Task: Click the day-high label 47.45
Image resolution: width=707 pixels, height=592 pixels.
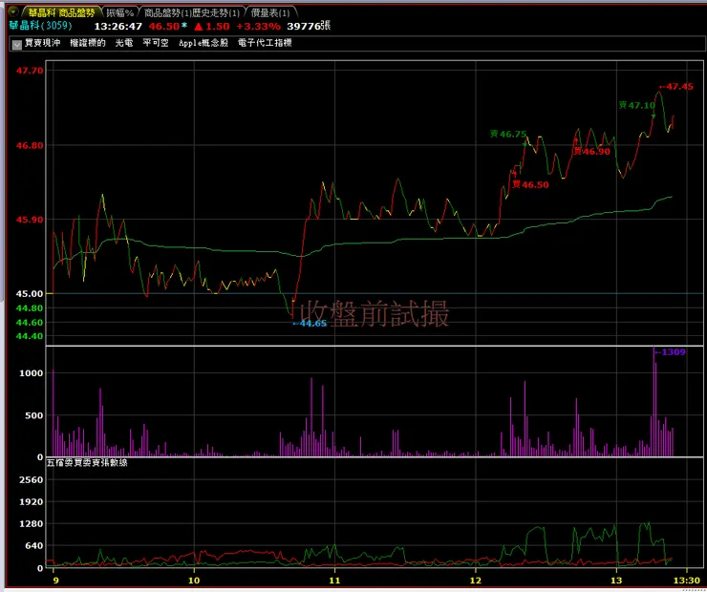Action: click(676, 87)
